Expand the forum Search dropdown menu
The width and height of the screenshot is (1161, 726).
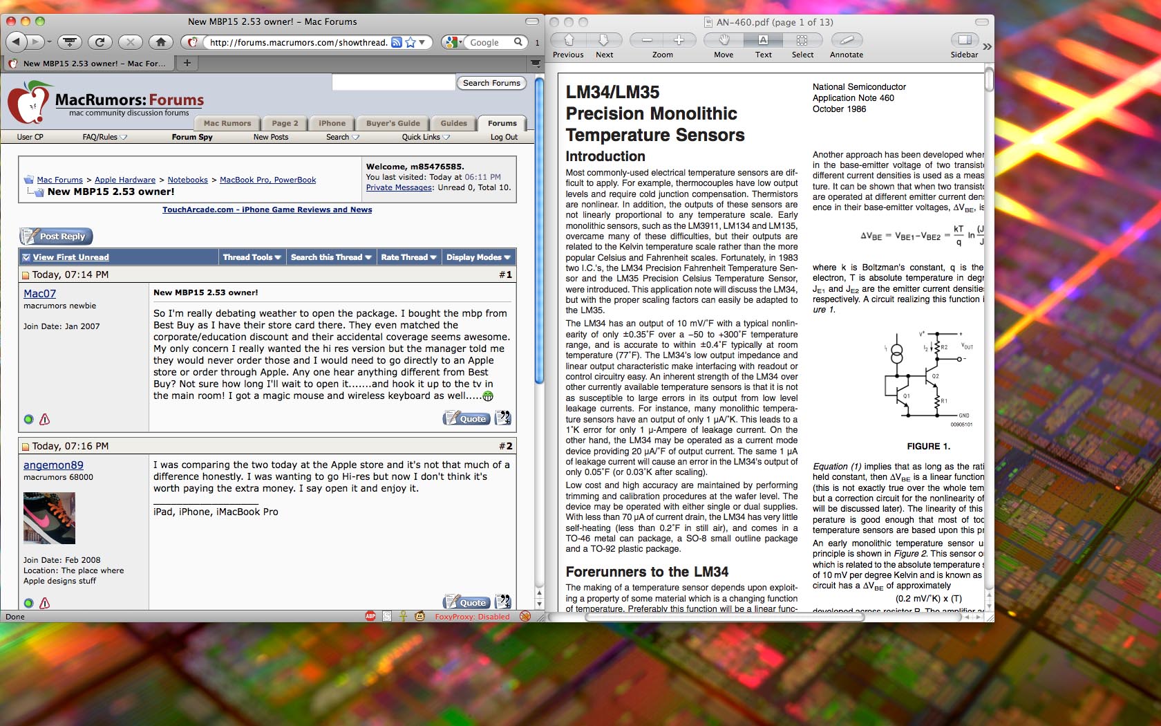pos(355,137)
